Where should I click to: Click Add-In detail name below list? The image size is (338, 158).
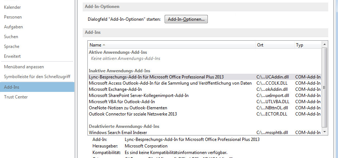192,139
